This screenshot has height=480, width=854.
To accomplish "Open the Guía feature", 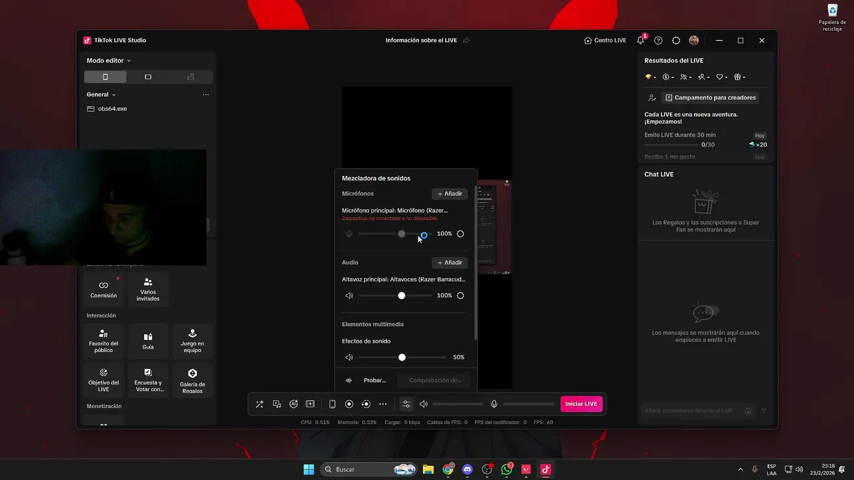I will [148, 341].
